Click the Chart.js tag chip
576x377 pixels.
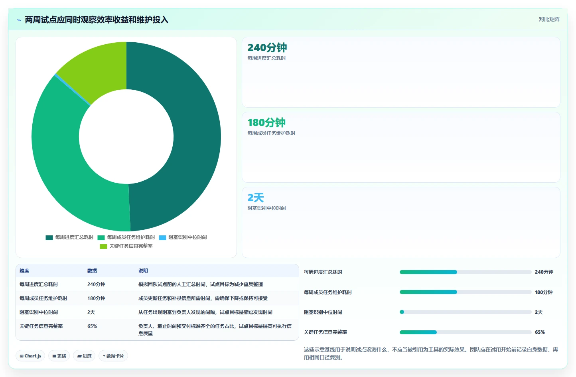tap(30, 356)
